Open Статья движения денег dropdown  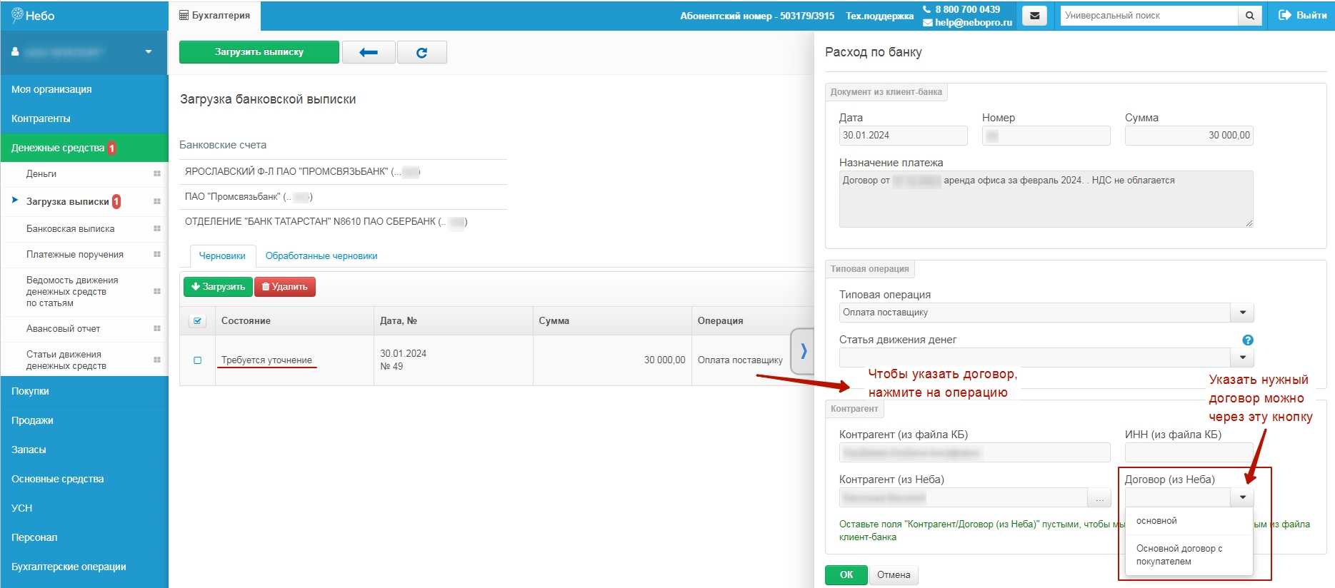[x=1242, y=358]
